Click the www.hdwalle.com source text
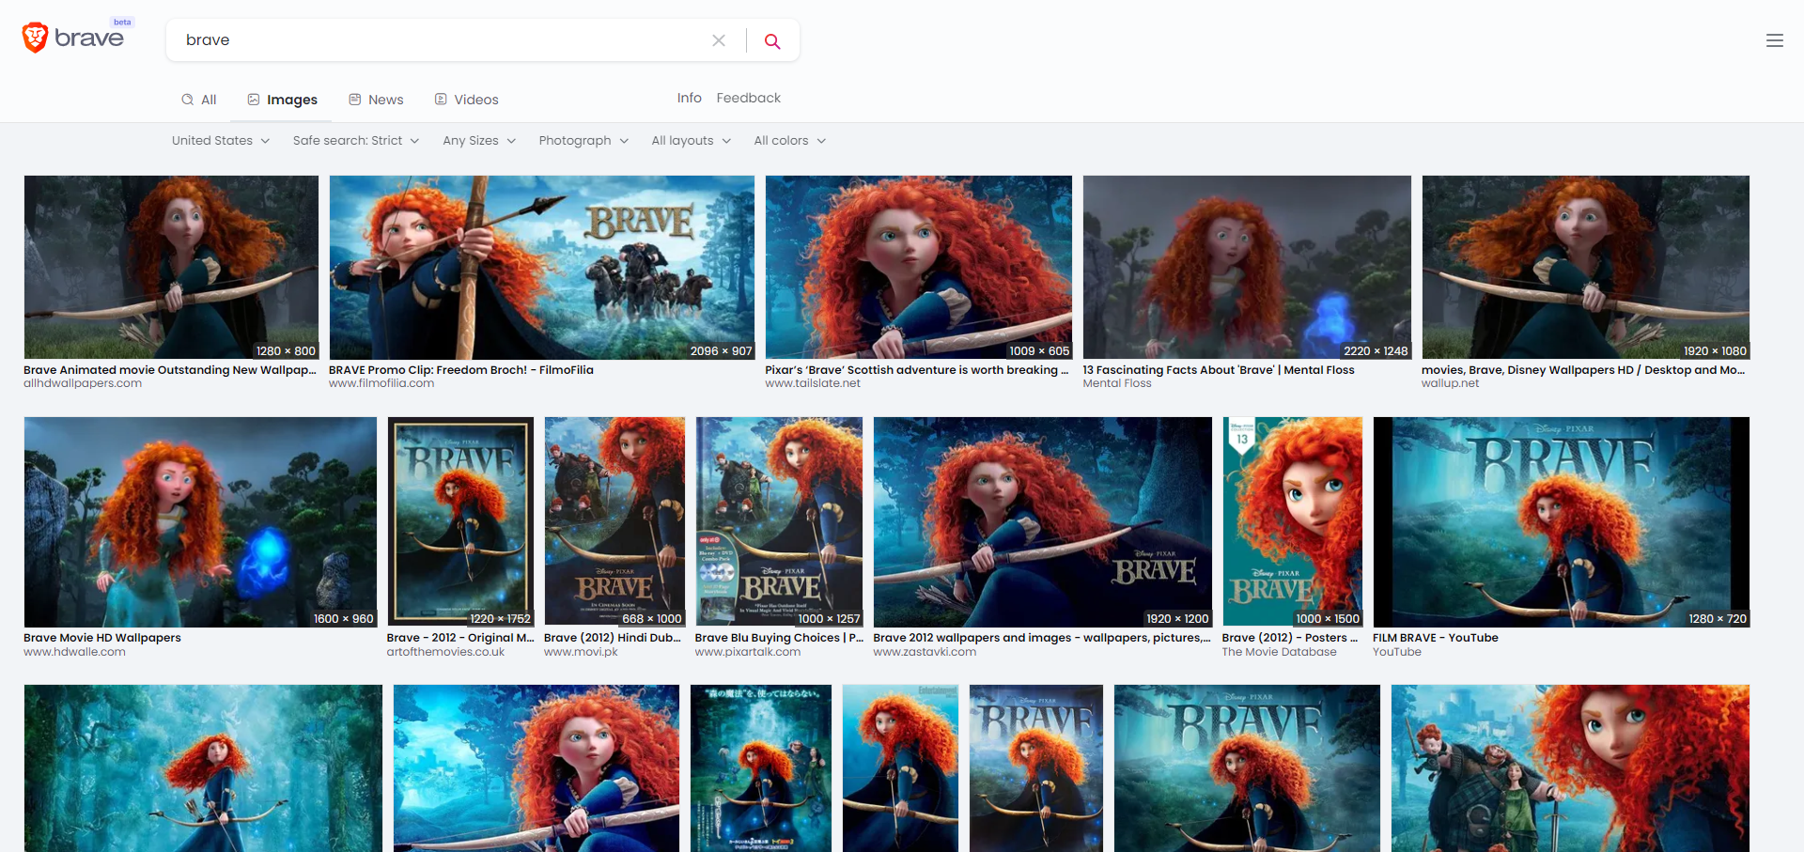The width and height of the screenshot is (1804, 852). 74,652
